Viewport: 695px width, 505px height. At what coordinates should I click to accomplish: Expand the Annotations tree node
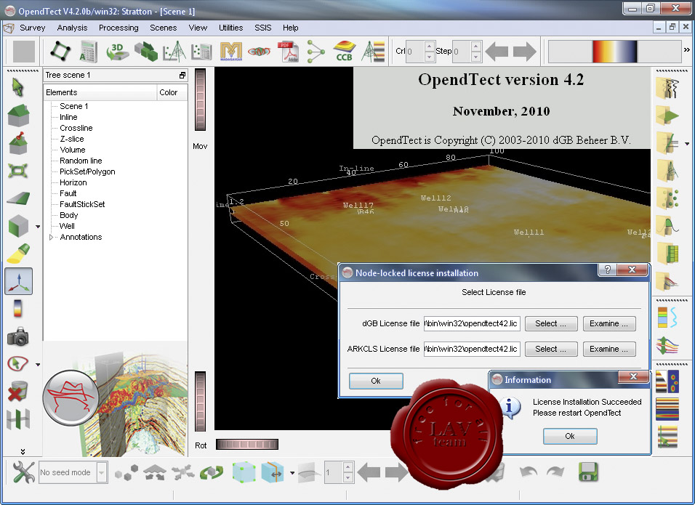pos(51,238)
